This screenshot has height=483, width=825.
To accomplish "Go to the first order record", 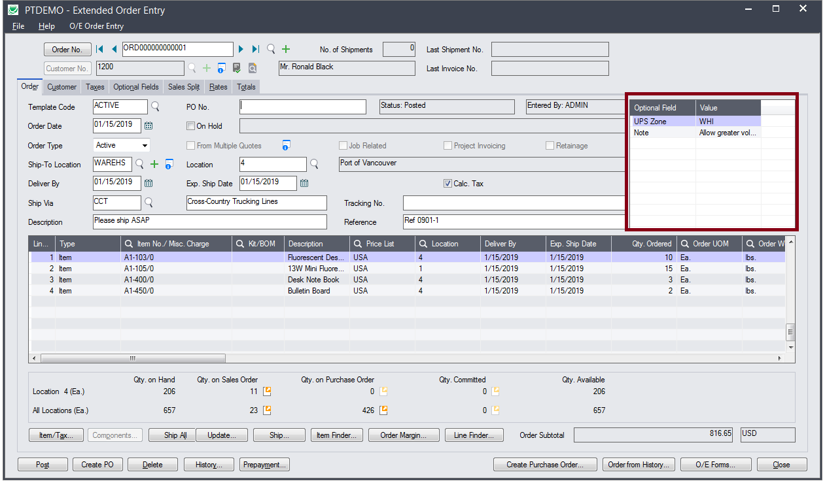I will pos(100,49).
